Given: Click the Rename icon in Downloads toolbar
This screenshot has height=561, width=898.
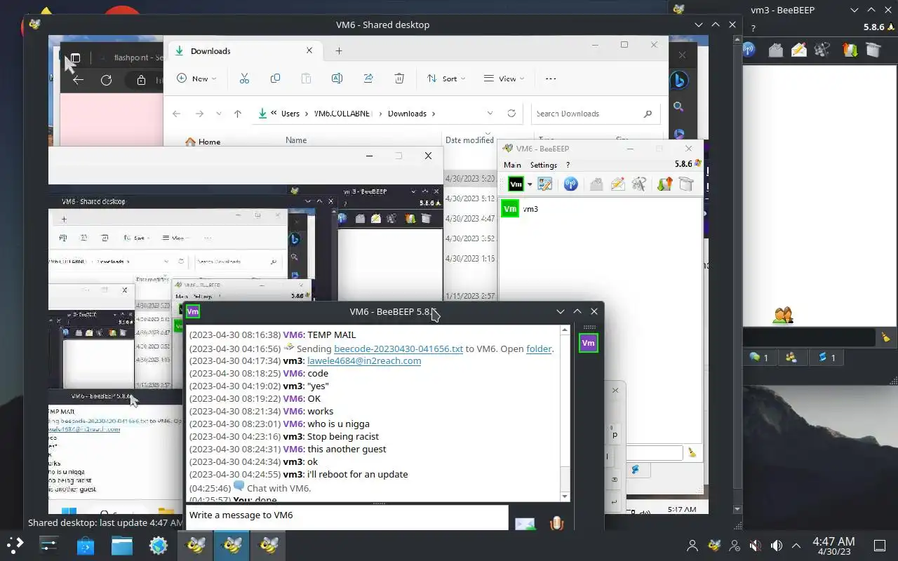Looking at the screenshot, I should click(x=337, y=79).
